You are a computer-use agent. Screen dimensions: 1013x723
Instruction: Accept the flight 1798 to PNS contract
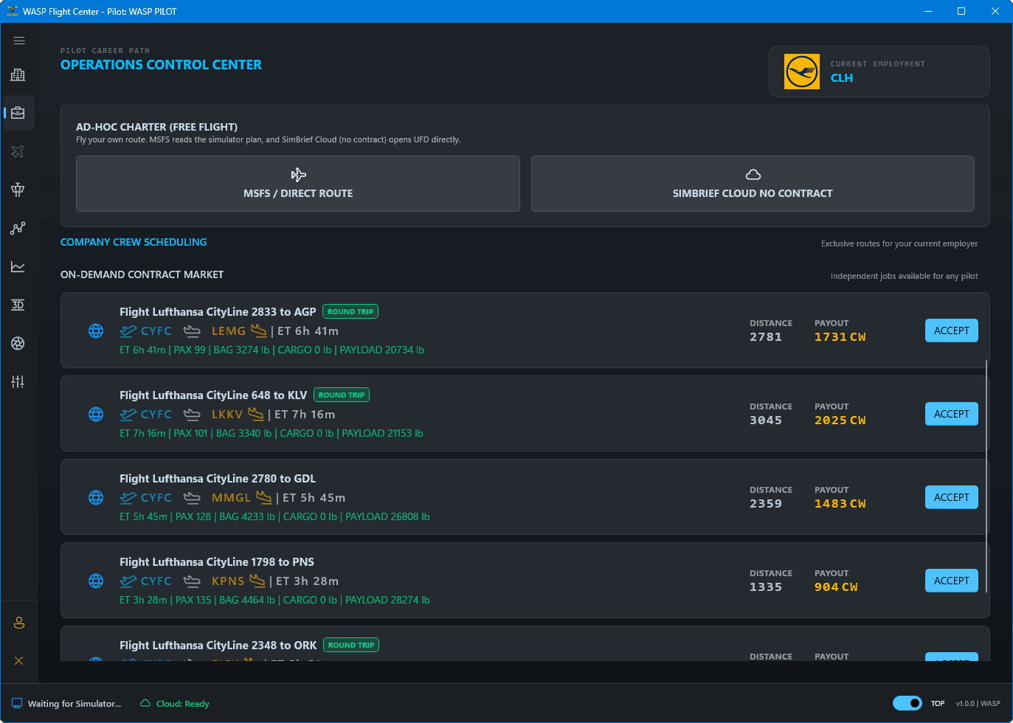(x=952, y=581)
